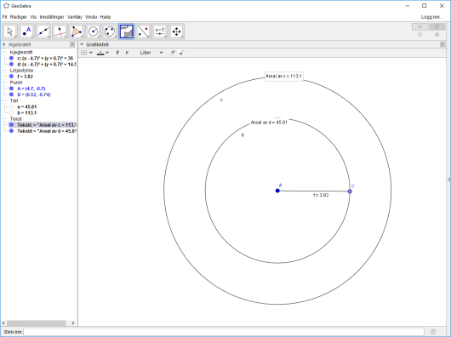
Task: Select the 'Areal av d = 45.81' label
Action: click(269, 123)
